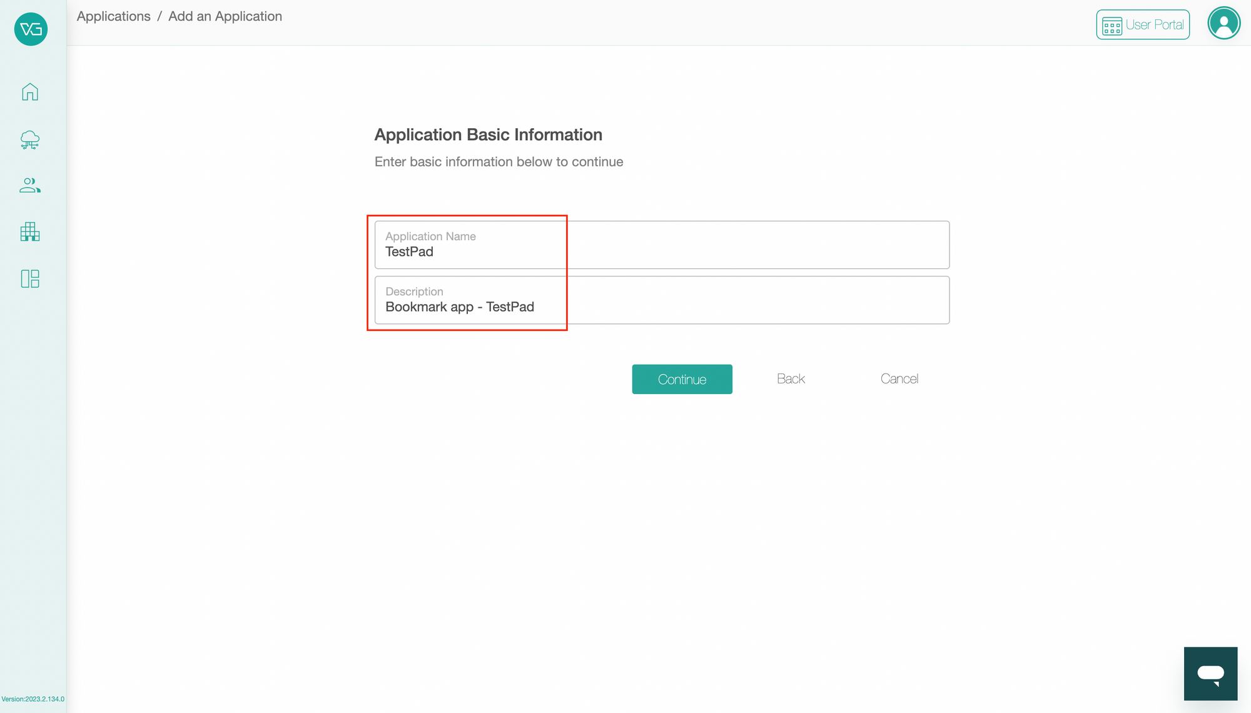Open the Home dashboard icon

pos(30,92)
